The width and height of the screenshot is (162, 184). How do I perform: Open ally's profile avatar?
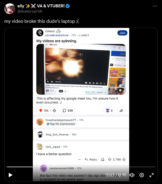point(10,9)
